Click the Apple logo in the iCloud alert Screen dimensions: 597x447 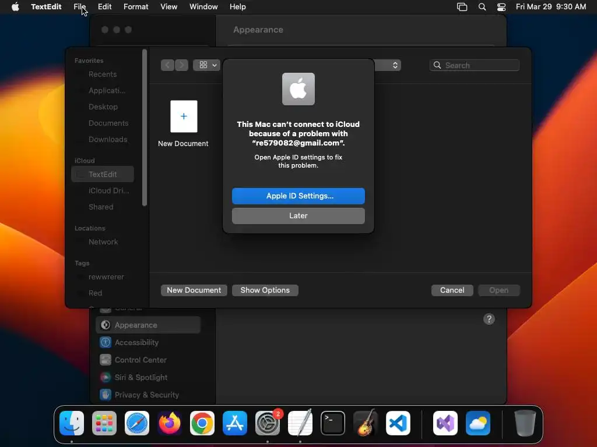pos(298,89)
